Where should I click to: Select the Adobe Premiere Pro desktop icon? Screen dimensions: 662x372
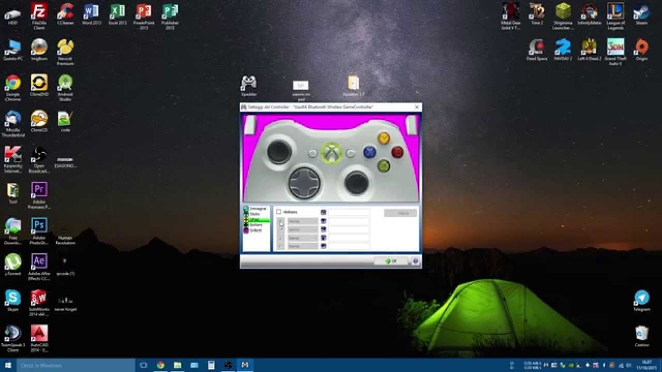(39, 195)
